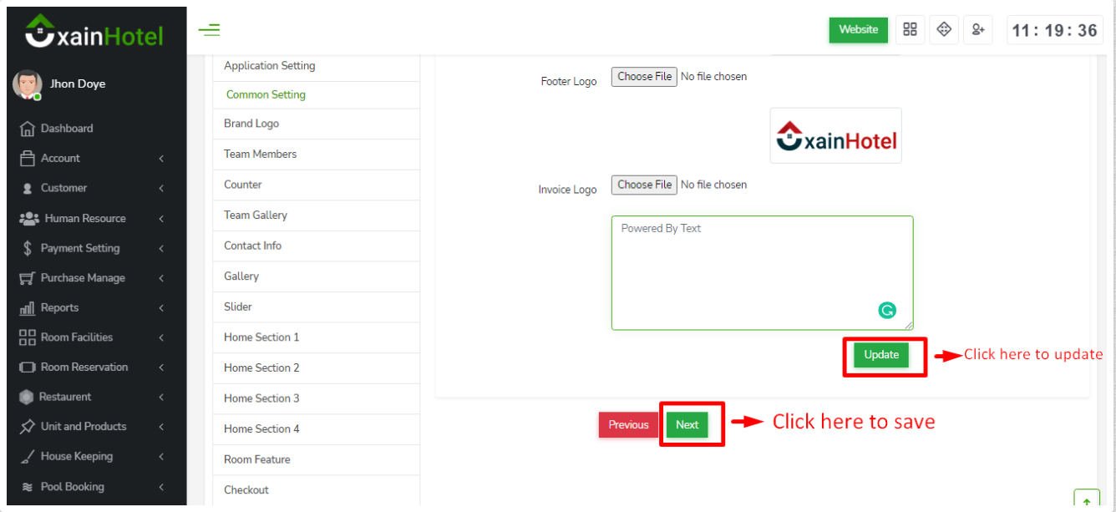Click the Grammarly icon in text area
Viewport: 1116px width, 512px height.
(x=887, y=311)
